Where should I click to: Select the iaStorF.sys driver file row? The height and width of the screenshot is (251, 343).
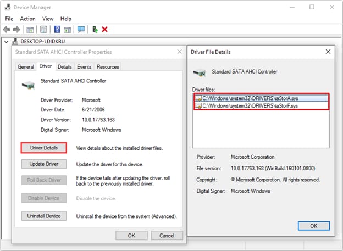click(262, 106)
